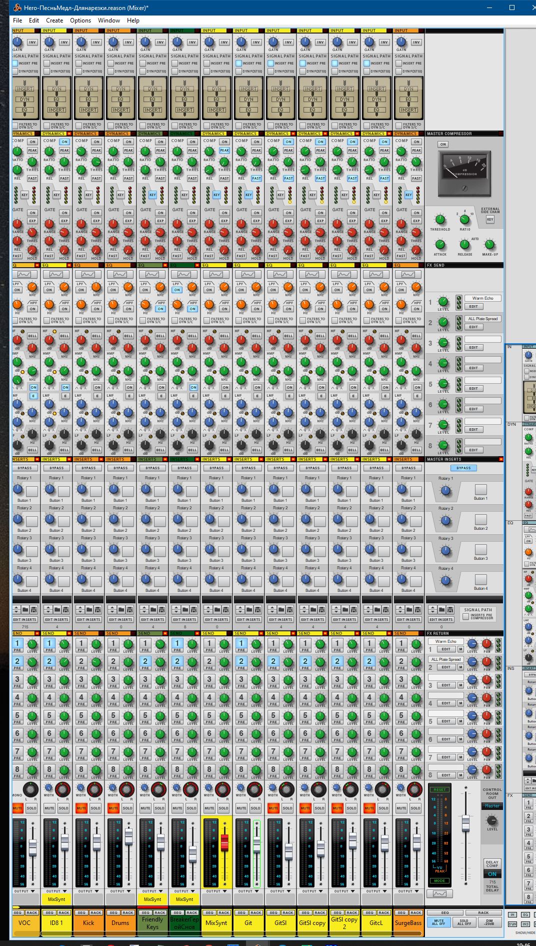Mute the Kick channel
536x946 pixels.
click(x=81, y=808)
